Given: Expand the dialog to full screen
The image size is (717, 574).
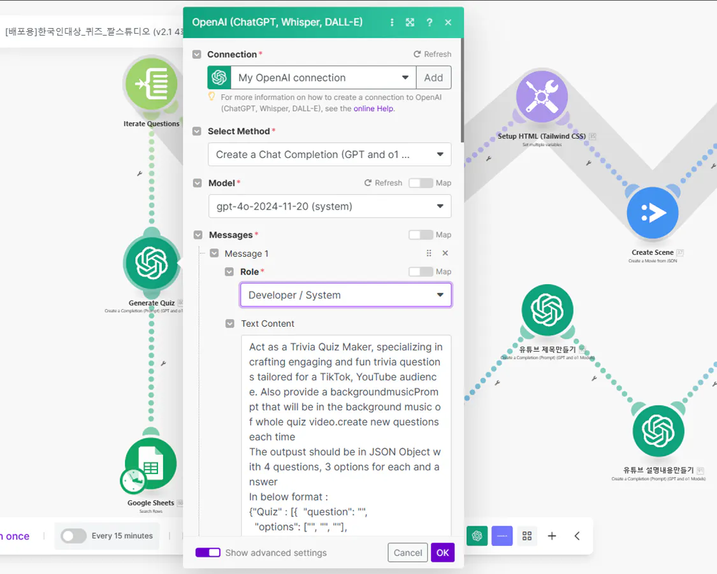Looking at the screenshot, I should (x=410, y=22).
